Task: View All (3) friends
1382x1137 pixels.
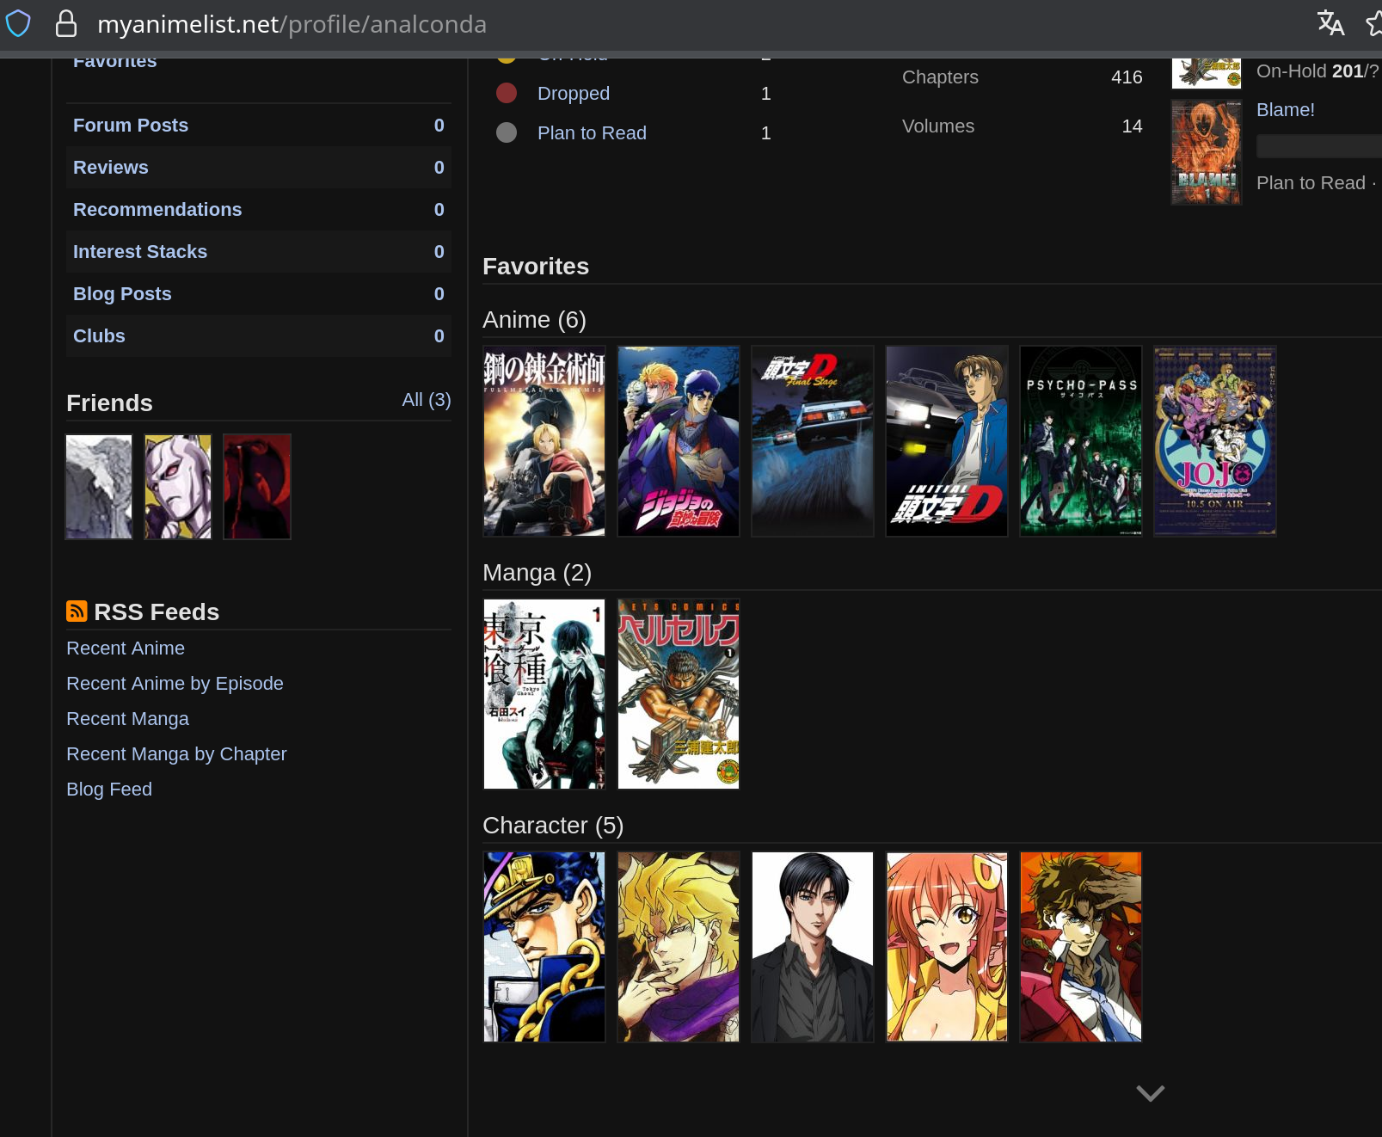Action: pos(427,400)
